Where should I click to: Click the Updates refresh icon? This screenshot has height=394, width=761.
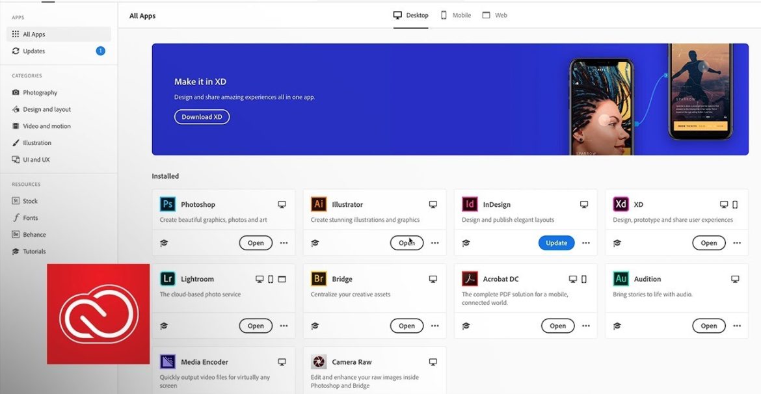click(16, 51)
